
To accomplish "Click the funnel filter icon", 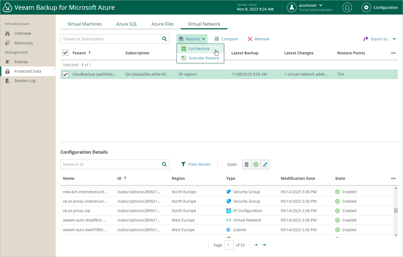I will 183,164.
